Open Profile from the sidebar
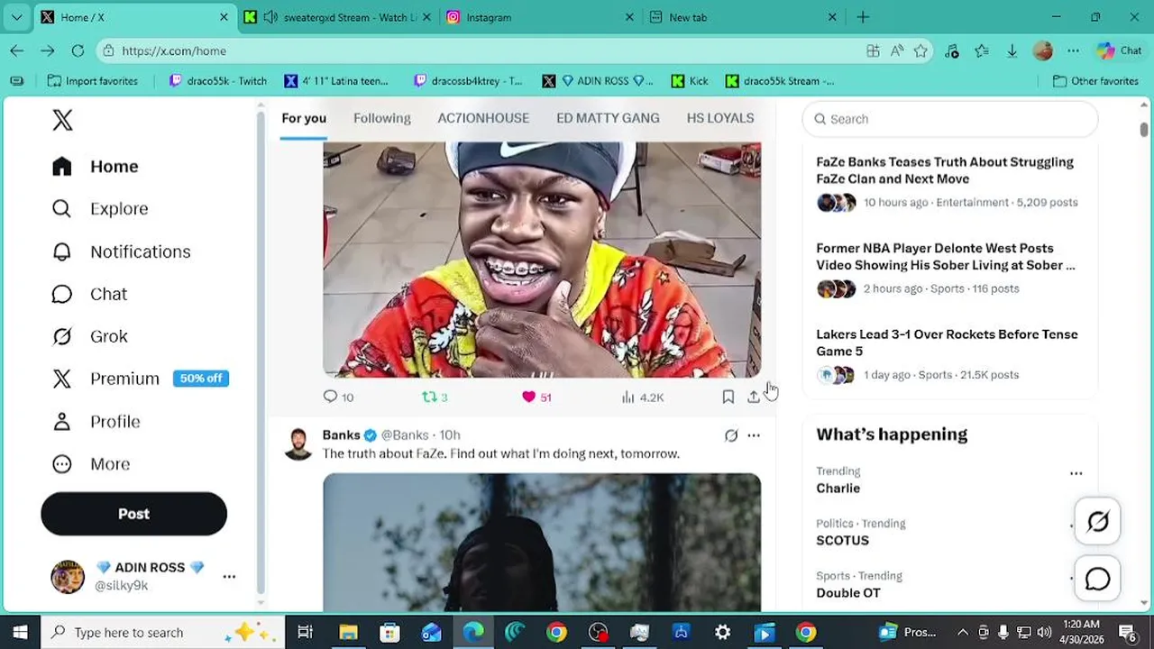1154x649 pixels. click(96, 422)
